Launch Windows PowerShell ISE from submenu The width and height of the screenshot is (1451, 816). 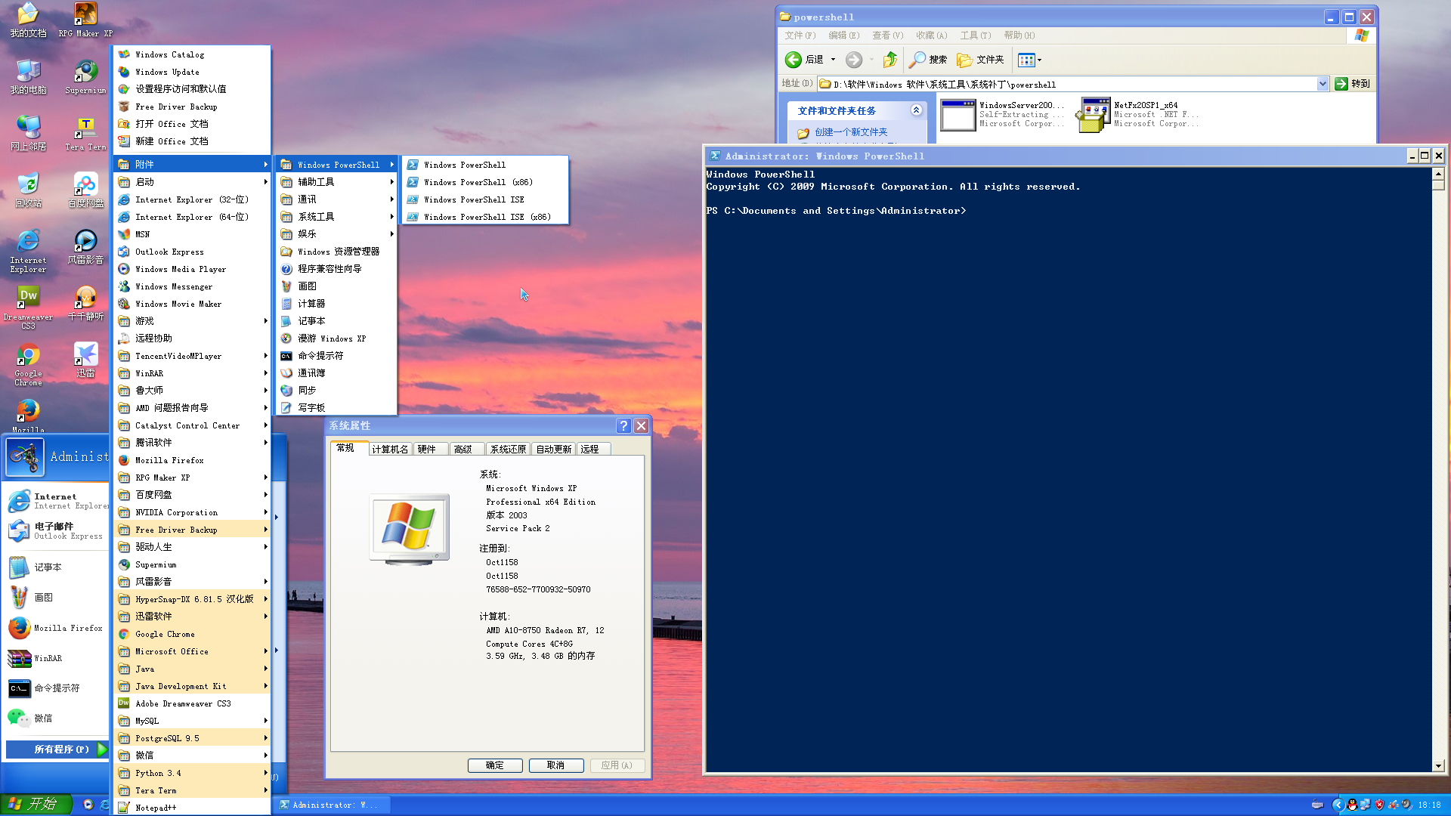click(x=485, y=199)
